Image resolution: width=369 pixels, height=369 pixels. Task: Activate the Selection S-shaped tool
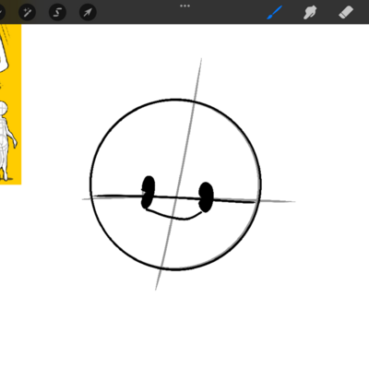57,12
